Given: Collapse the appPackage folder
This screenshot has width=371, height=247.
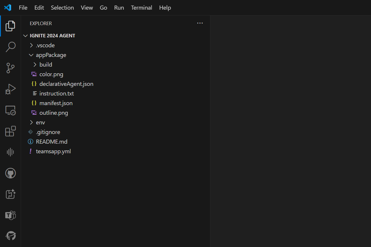Looking at the screenshot, I should (31, 55).
